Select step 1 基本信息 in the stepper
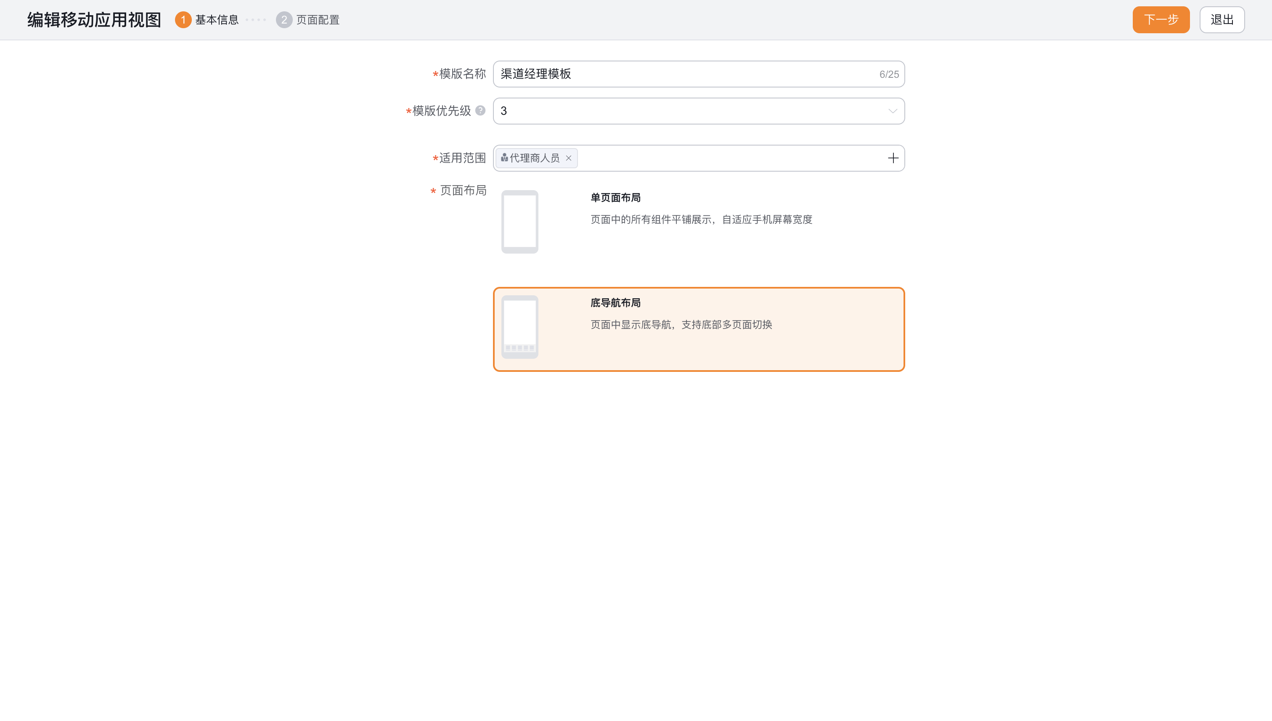 pos(207,20)
